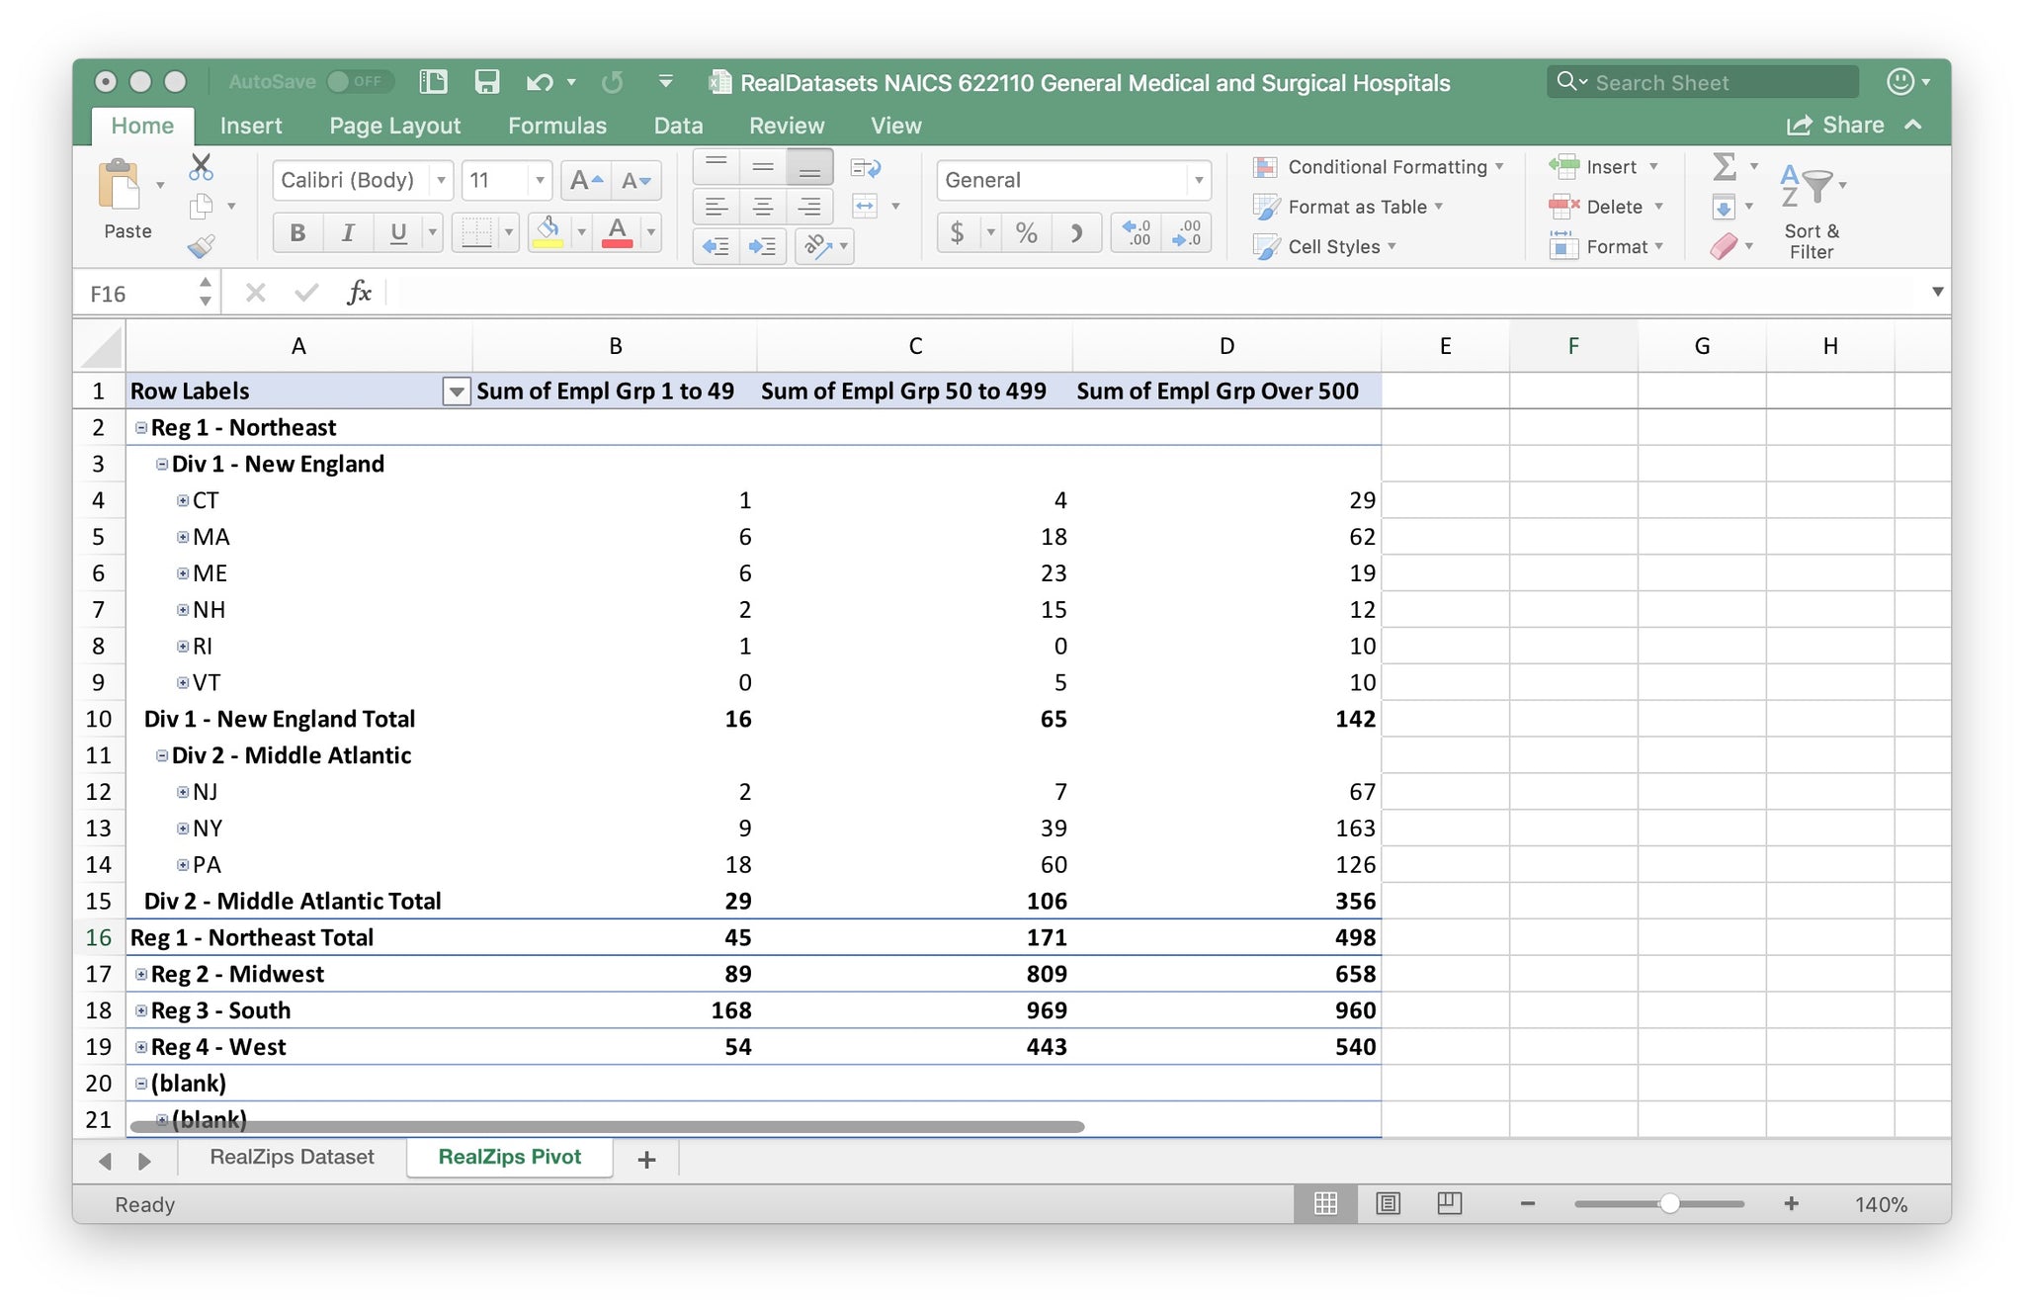The image size is (2024, 1310).
Task: Open the General number format dropdown
Action: (x=1198, y=180)
